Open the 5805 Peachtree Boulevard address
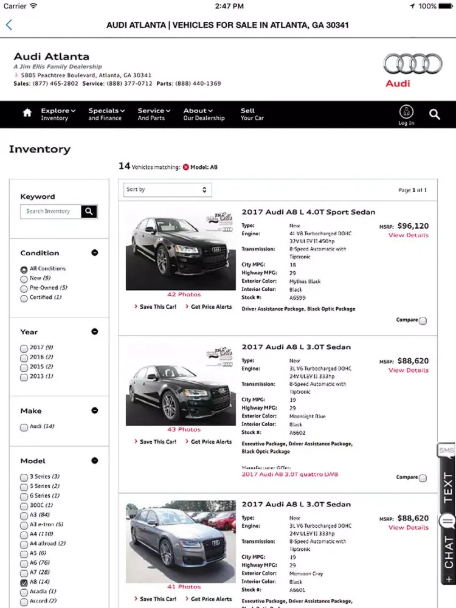This screenshot has width=456, height=608. pos(86,75)
